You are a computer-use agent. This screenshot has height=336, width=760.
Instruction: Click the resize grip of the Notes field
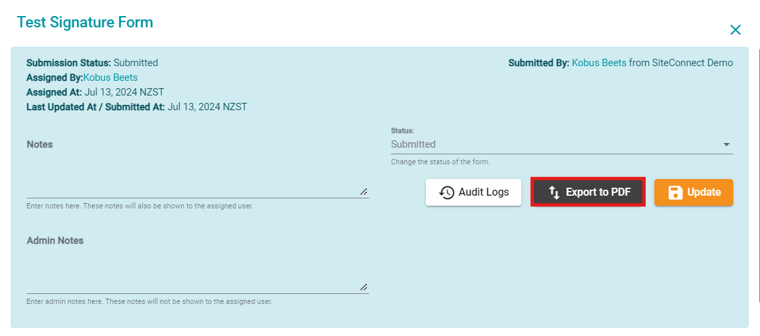tap(364, 192)
